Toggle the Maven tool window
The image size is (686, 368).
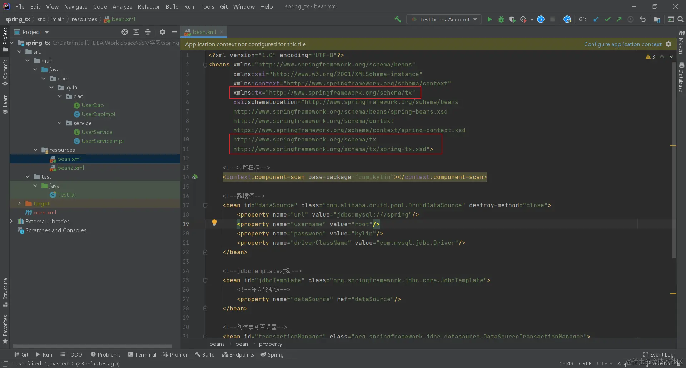pos(681,42)
